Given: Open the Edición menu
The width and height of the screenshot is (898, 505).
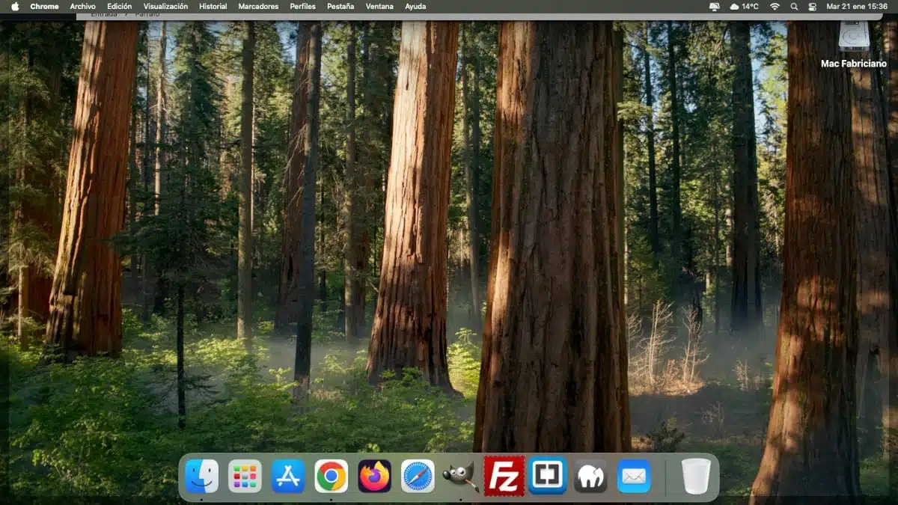Looking at the screenshot, I should 119,6.
